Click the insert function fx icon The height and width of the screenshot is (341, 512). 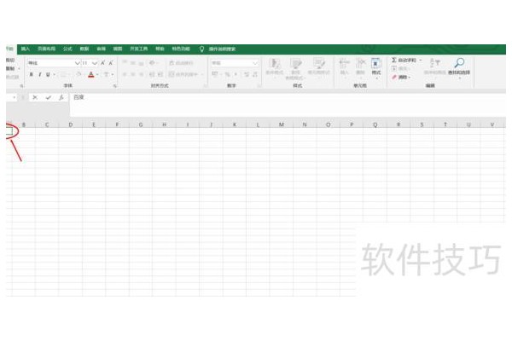coord(61,97)
